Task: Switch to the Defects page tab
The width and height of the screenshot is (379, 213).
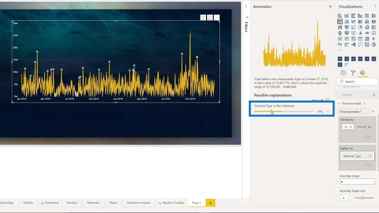Action: 28,203
